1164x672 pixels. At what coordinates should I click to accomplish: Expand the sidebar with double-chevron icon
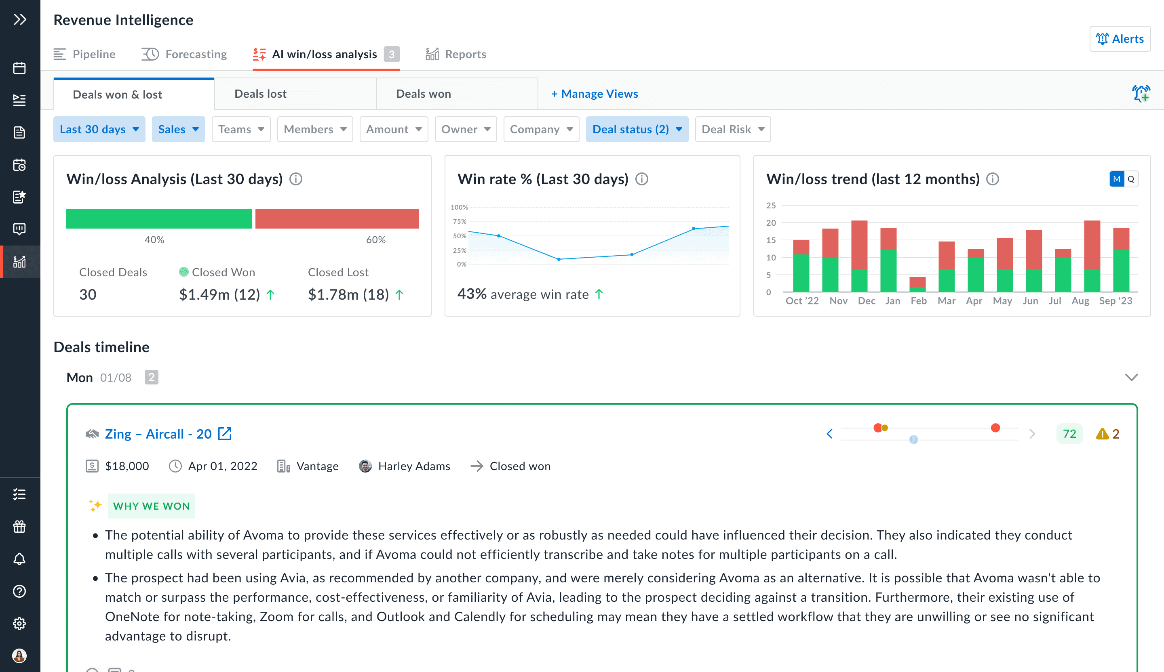(19, 19)
